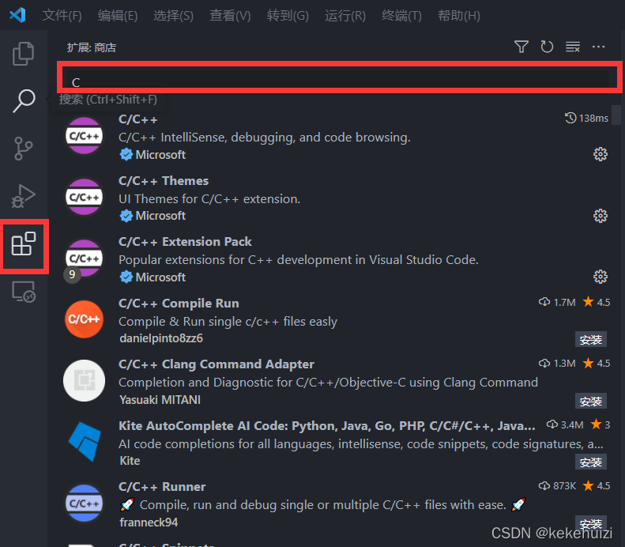Click the C/C++ Extension Pack icon
Image resolution: width=625 pixels, height=547 pixels.
(x=84, y=258)
